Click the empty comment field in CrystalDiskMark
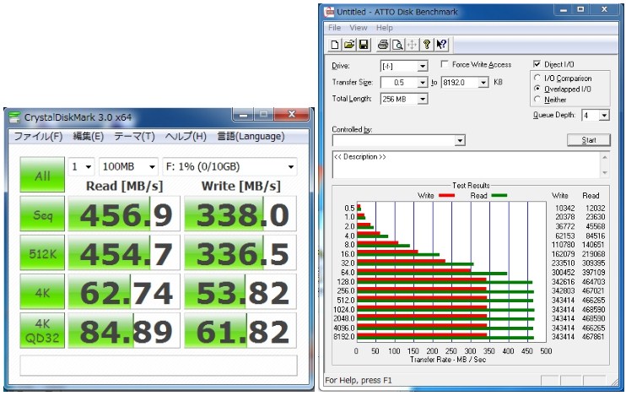 tap(159, 366)
